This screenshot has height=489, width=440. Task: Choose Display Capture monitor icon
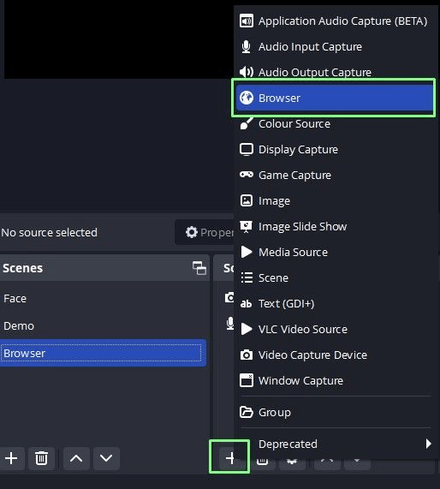pos(247,149)
